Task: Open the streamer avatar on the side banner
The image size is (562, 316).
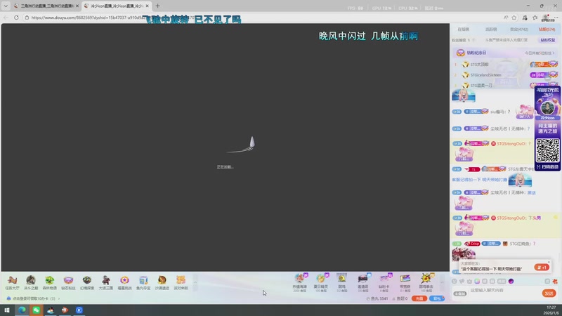Action: tap(547, 107)
